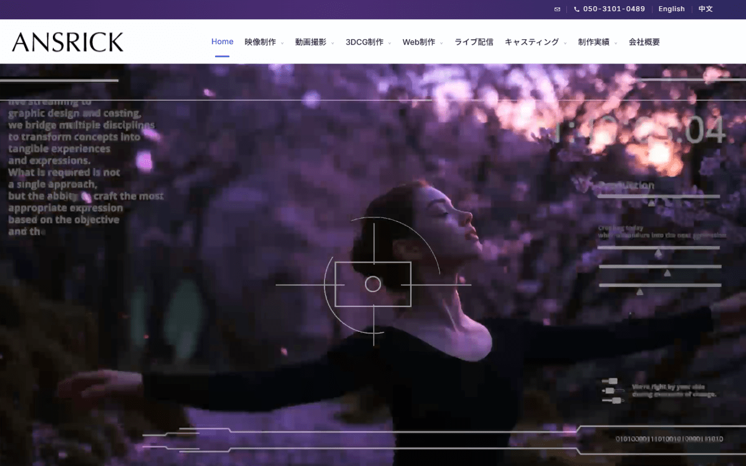
Task: Open the ライブ配信 menu item
Action: (x=474, y=42)
